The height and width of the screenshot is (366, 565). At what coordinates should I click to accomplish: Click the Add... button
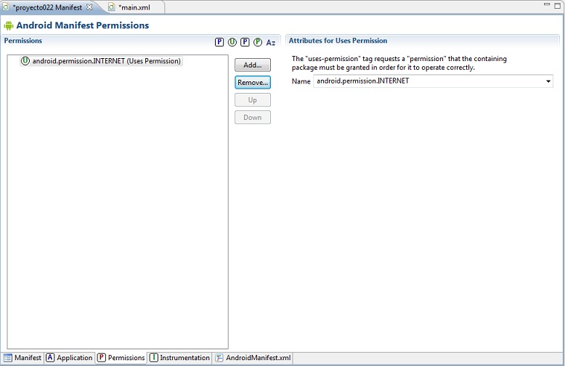[x=253, y=65]
